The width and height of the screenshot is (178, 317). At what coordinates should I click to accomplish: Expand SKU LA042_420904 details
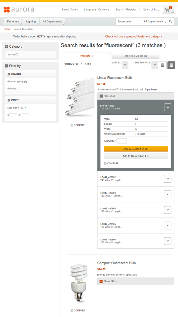pos(168,210)
